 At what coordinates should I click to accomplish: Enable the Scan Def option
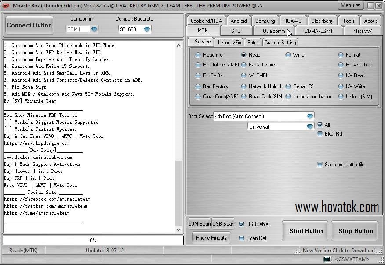click(241, 238)
